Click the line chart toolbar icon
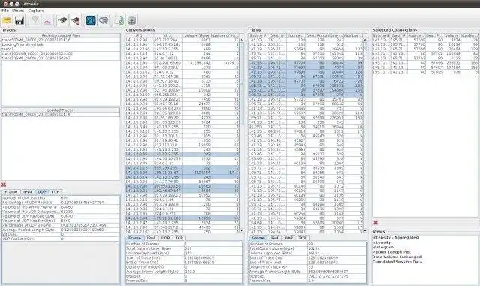Screen dimensions: 480x286 coord(48,20)
